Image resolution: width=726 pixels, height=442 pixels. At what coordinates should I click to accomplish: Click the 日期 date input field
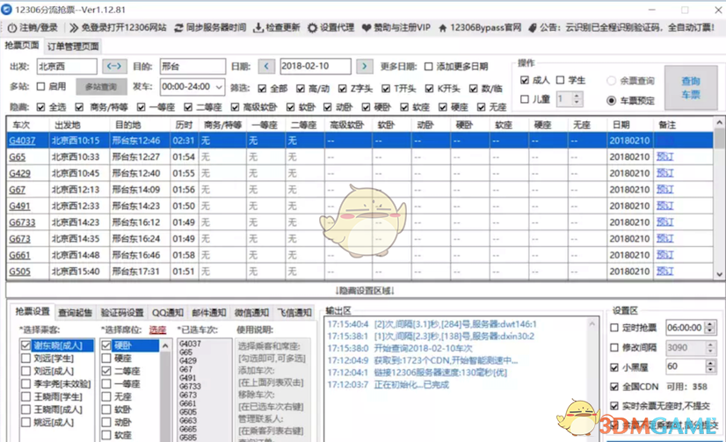pyautogui.click(x=316, y=66)
